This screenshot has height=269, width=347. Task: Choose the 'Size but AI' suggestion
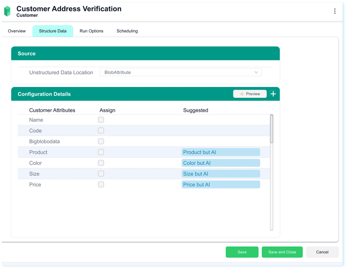221,174
